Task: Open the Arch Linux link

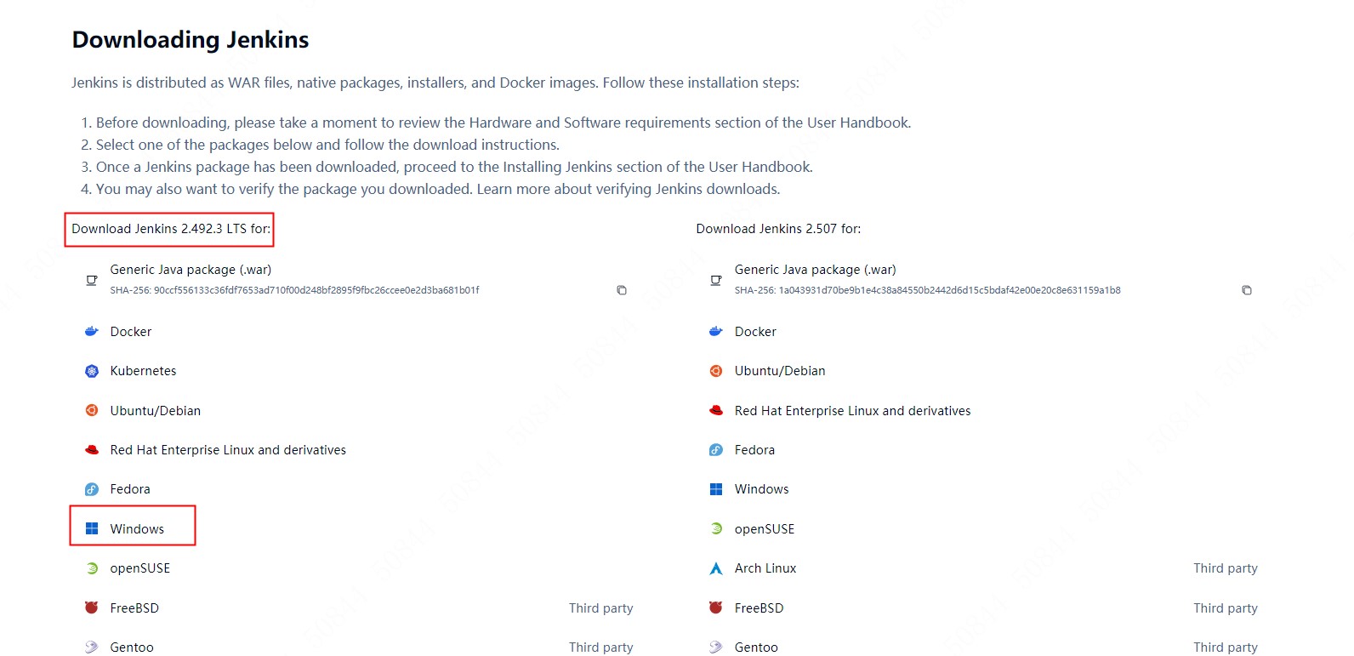Action: [x=765, y=568]
